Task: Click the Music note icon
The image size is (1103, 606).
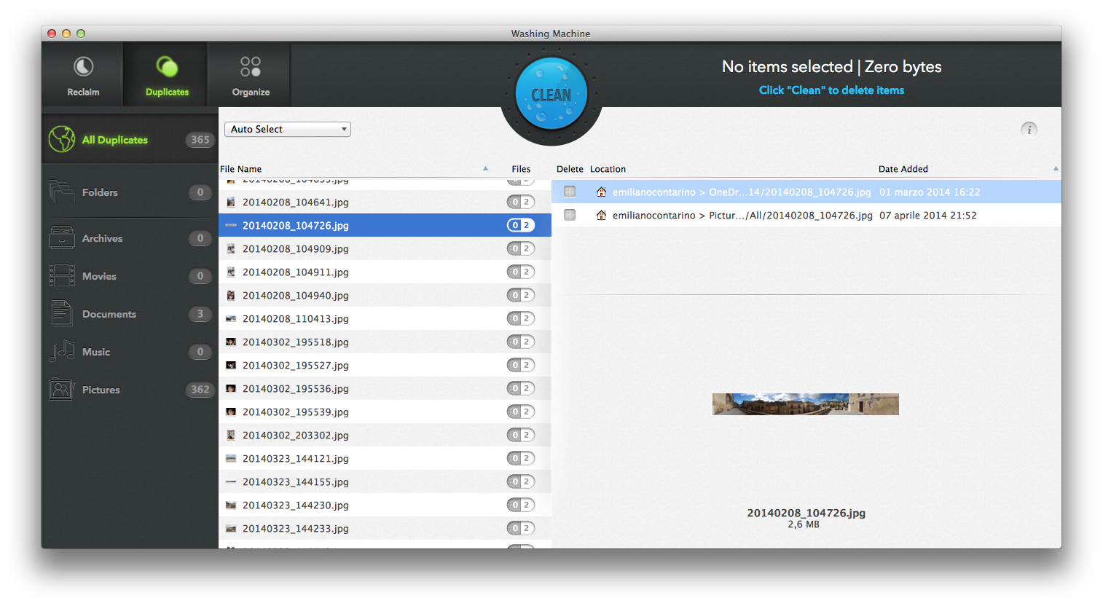Action: (x=61, y=351)
